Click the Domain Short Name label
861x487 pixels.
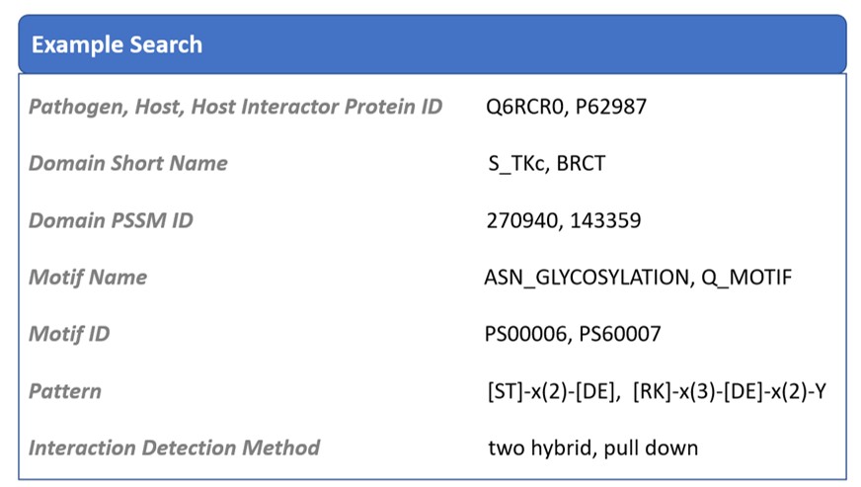tap(128, 163)
